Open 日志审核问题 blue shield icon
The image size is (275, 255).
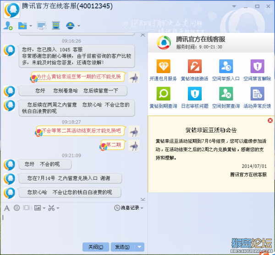click(x=195, y=94)
